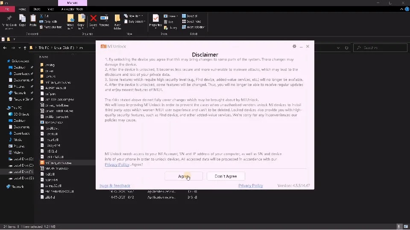Open the bugs & feedback link

115,186
